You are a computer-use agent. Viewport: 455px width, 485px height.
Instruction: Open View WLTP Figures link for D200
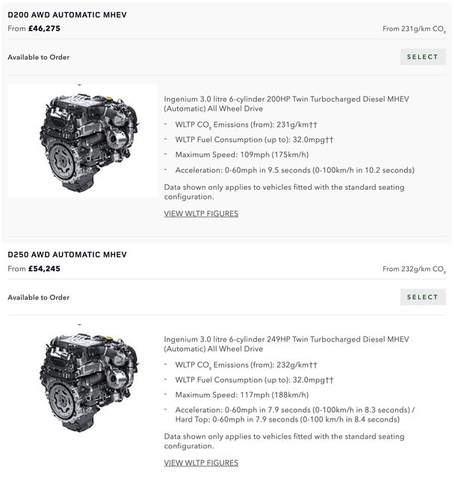point(201,214)
